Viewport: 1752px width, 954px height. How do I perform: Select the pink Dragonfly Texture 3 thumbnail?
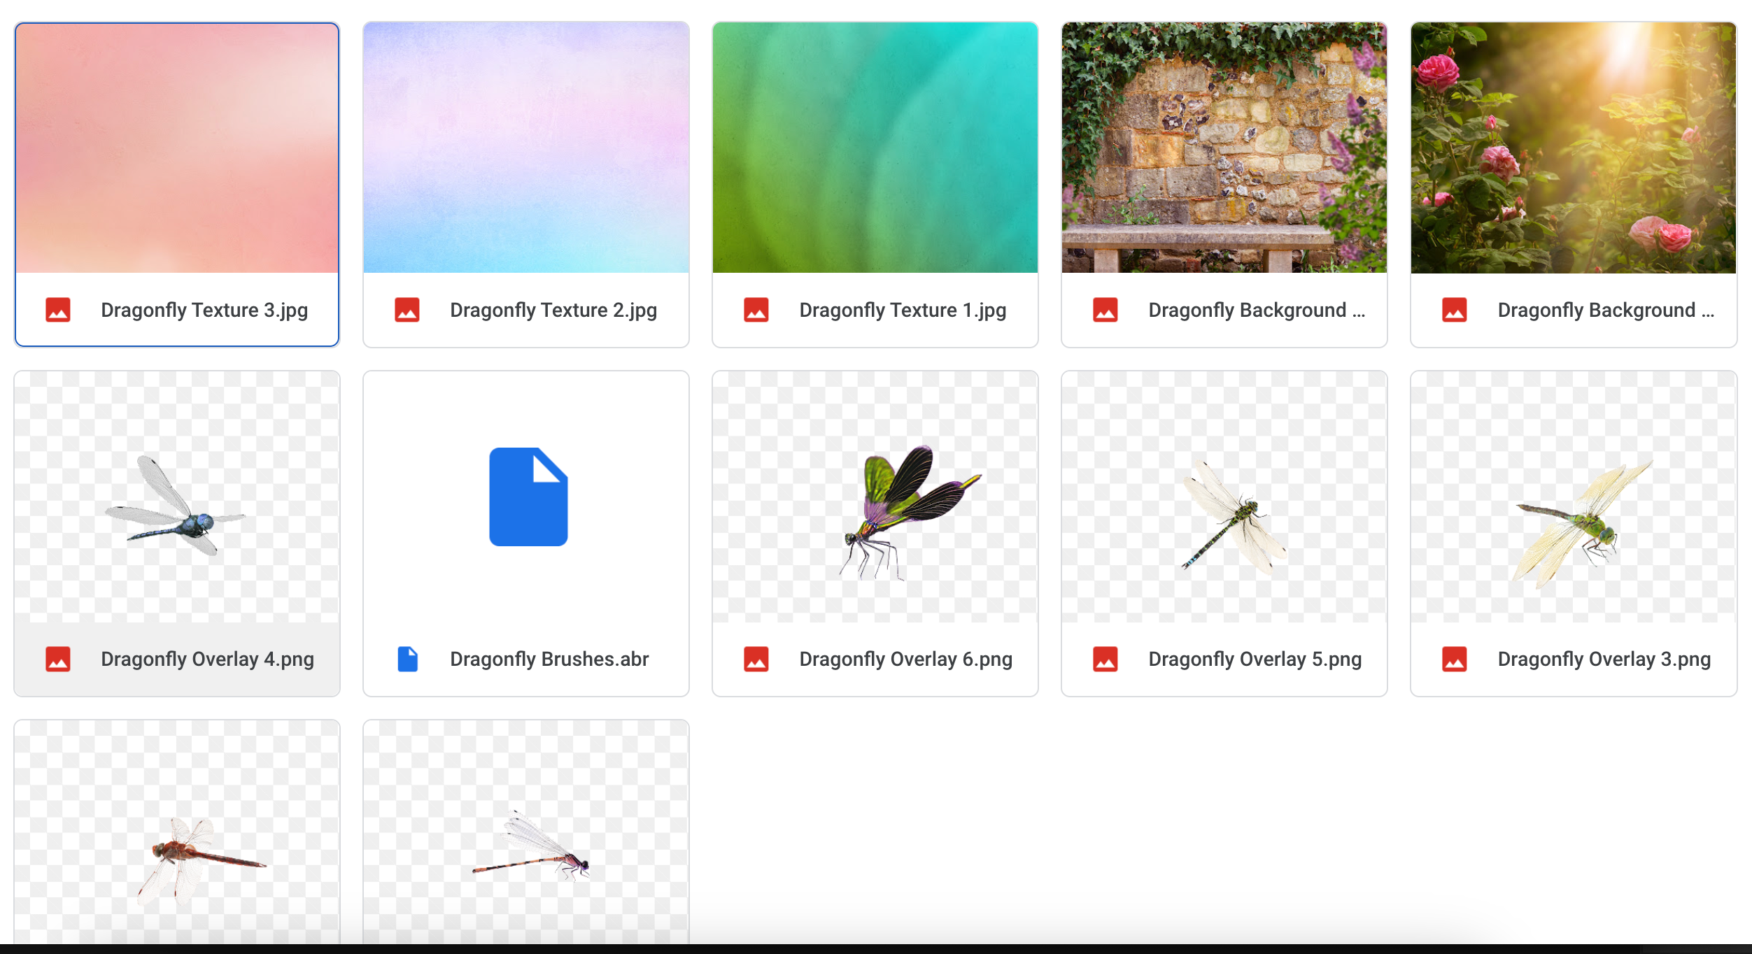[177, 148]
